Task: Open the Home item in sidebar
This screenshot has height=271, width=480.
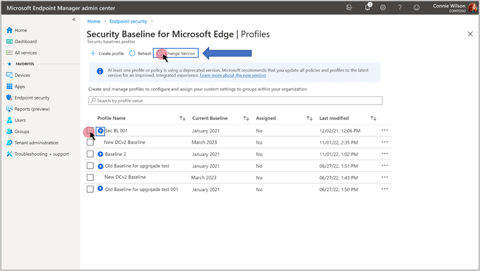Action: point(16,30)
